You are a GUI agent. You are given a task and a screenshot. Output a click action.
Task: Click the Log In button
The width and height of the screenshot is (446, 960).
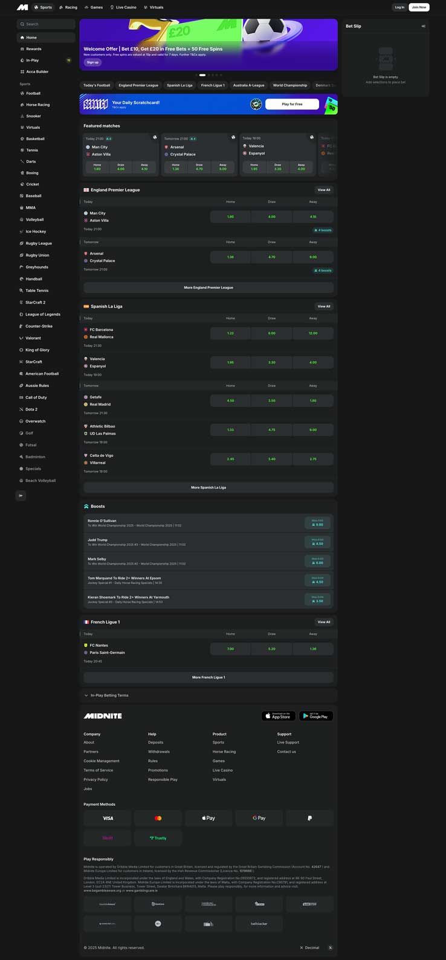coord(399,7)
